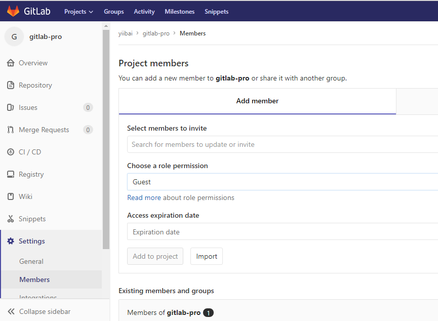Click the Merge Requests icon
The image size is (438, 321).
10,130
